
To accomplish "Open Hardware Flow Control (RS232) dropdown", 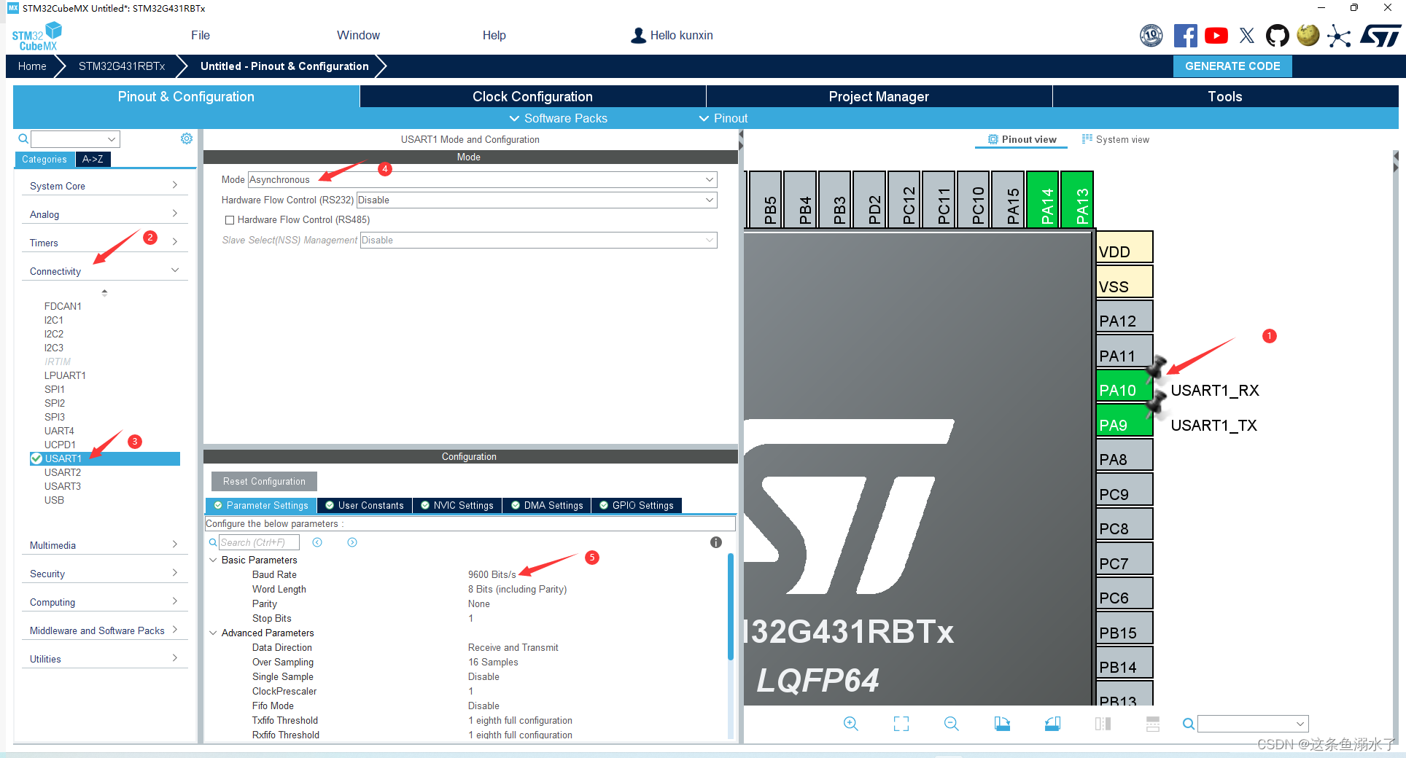I will pos(537,200).
